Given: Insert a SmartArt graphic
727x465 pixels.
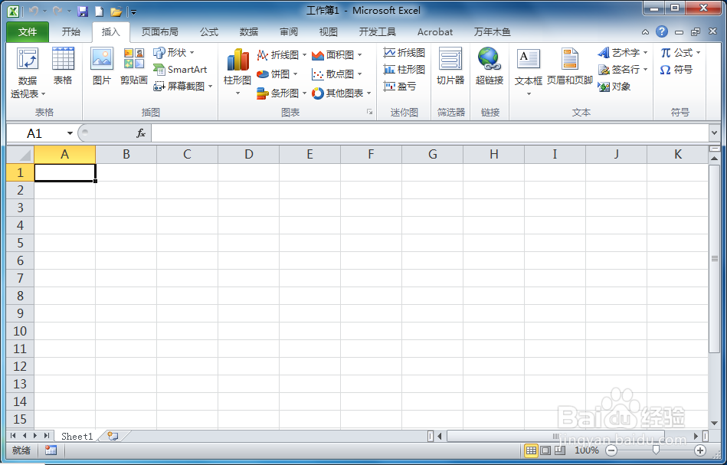Looking at the screenshot, I should tap(180, 70).
